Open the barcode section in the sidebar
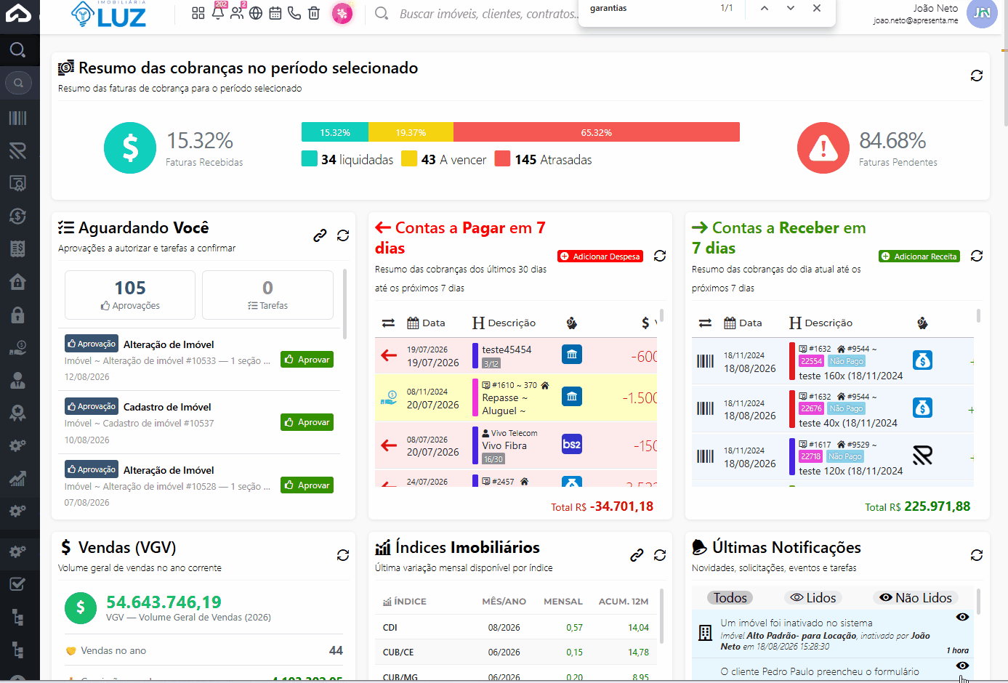1008x683 pixels. tap(18, 118)
